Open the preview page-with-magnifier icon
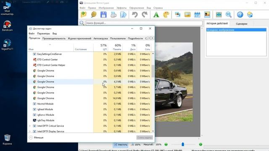 coord(123,15)
